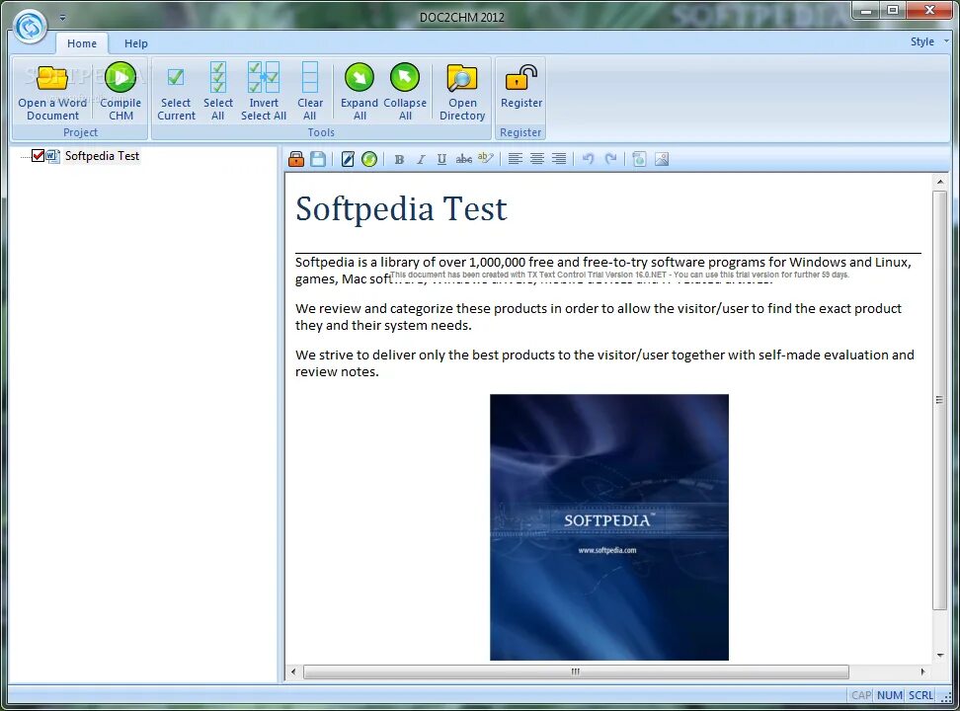
Task: Open Directory from ribbon
Action: pos(461,93)
